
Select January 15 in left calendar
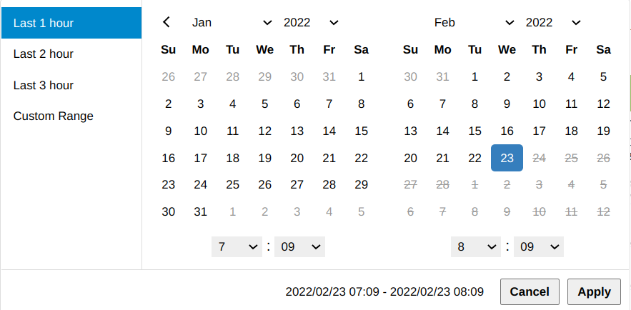(361, 131)
